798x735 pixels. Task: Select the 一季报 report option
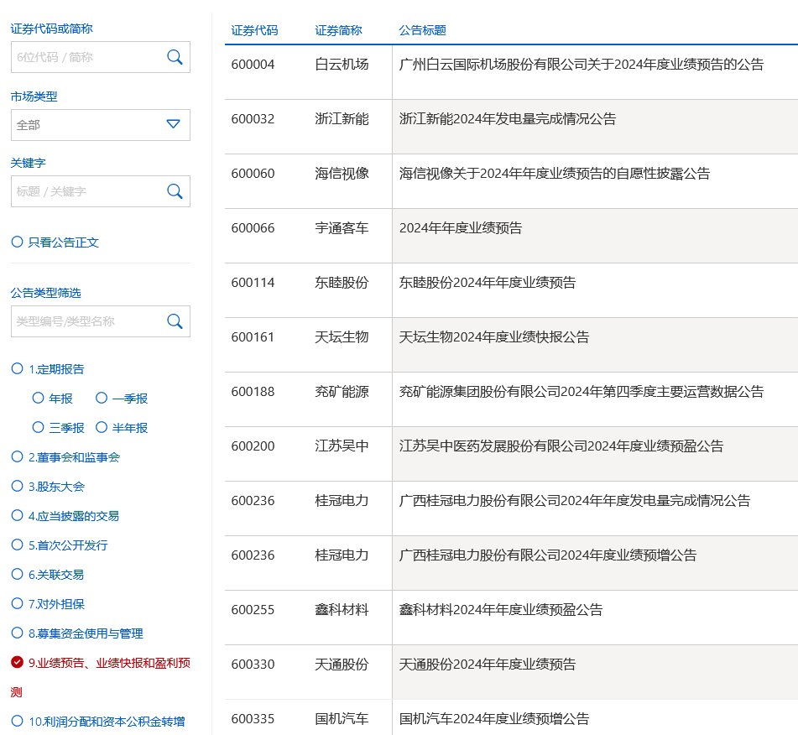click(x=102, y=398)
